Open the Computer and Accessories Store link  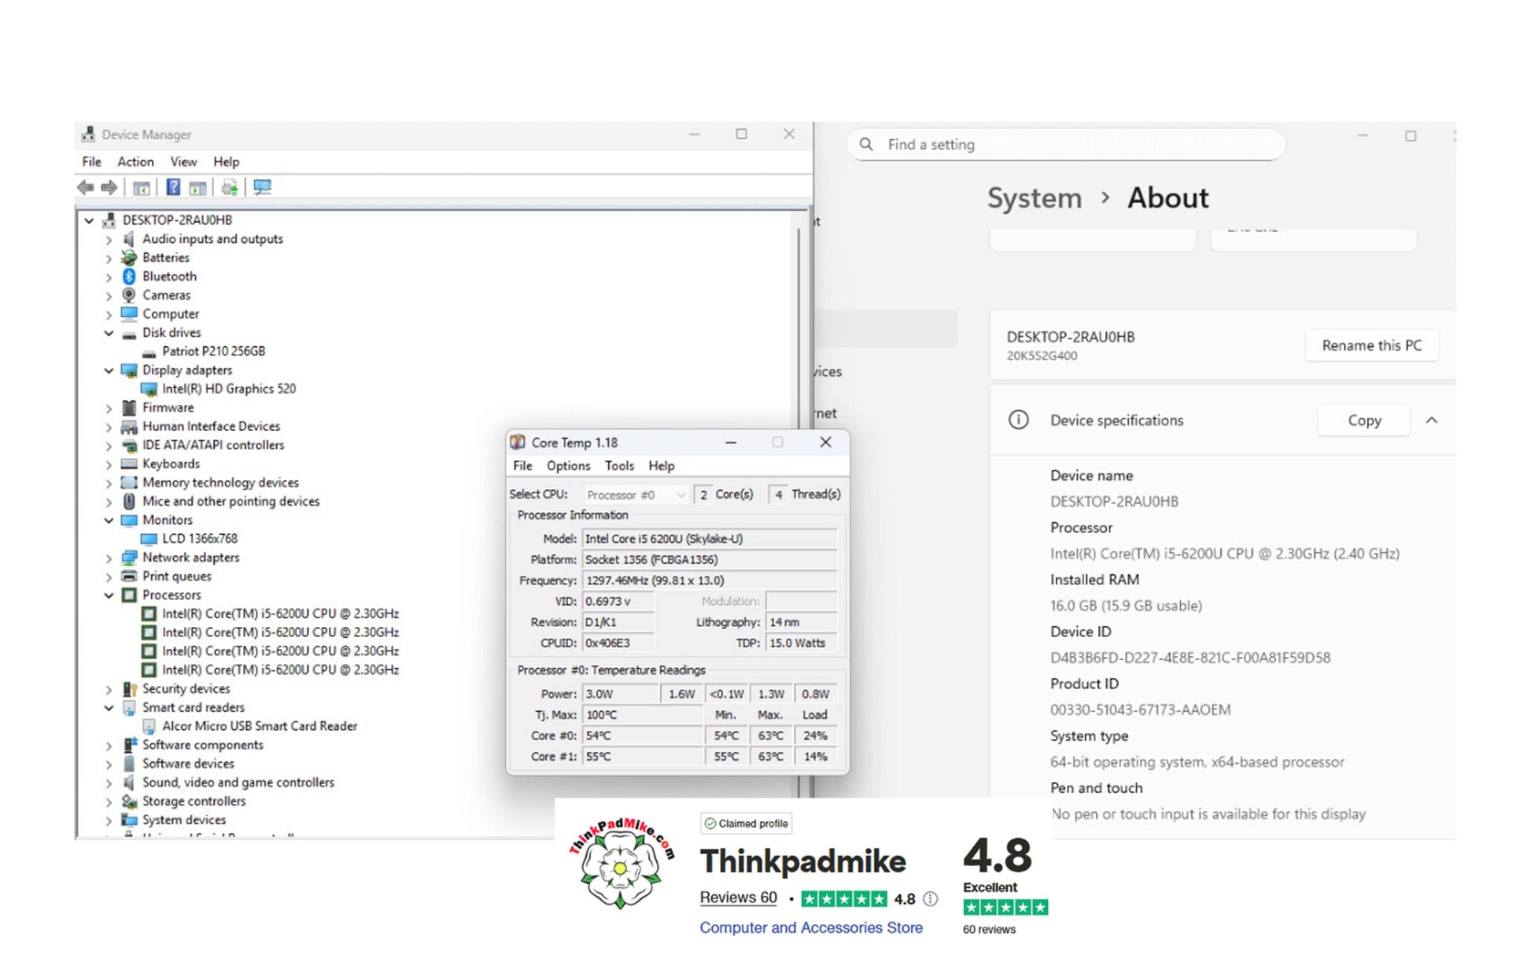click(811, 928)
